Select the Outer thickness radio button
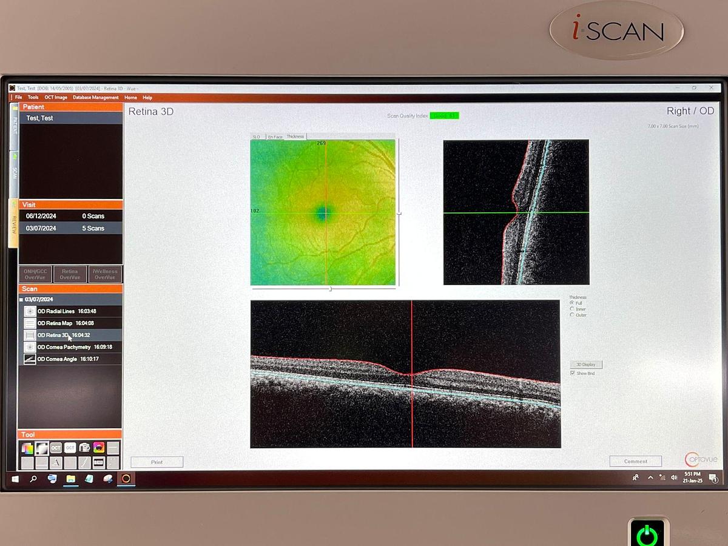Screen dimensions: 728x546 pyautogui.click(x=571, y=315)
